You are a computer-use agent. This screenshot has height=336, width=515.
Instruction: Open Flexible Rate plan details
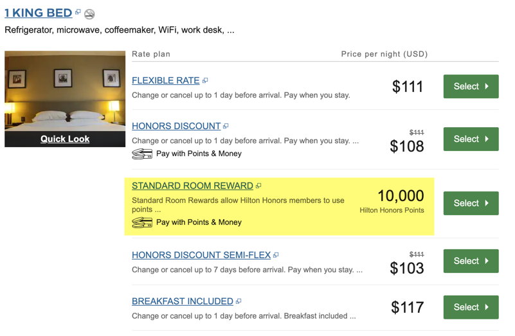[165, 80]
